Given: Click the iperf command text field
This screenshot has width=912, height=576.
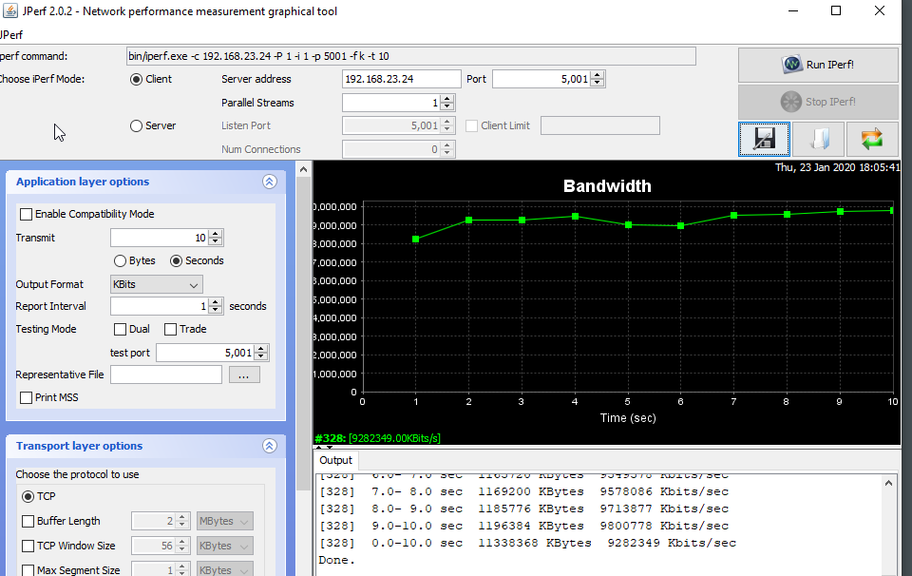Looking at the screenshot, I should [x=410, y=56].
